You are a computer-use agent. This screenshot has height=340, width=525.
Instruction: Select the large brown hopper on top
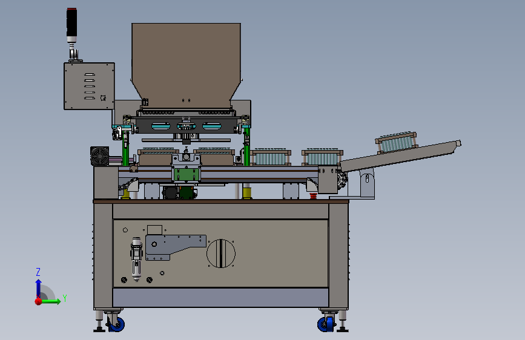(186, 65)
